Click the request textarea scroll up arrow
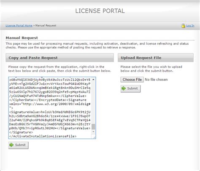This screenshot has width=200, height=171. click(93, 80)
